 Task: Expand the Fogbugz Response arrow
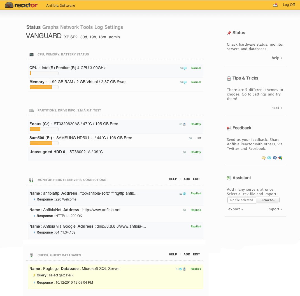point(34,283)
